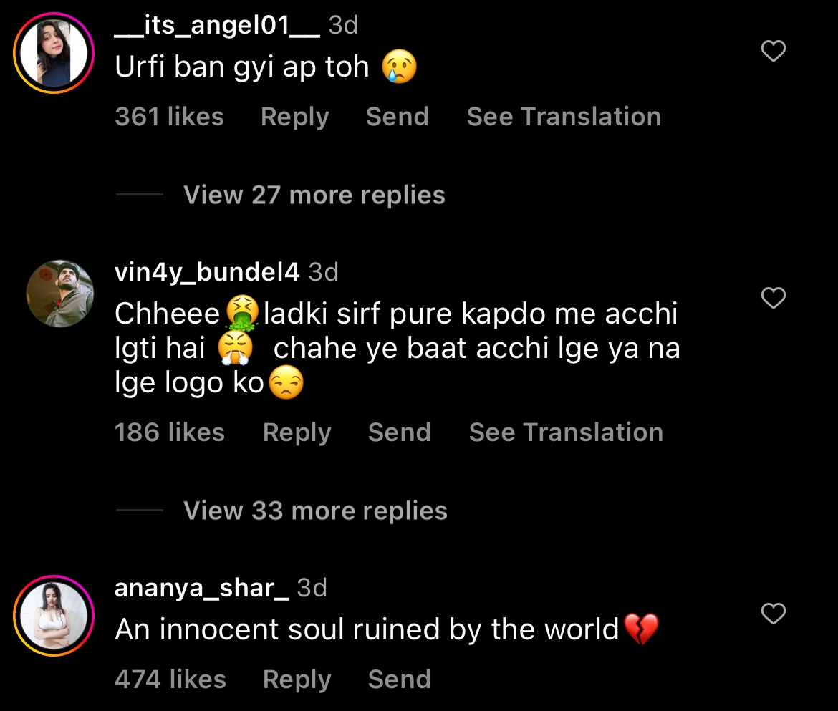Image resolution: width=838 pixels, height=711 pixels.
Task: View the 474 likes count
Action: tap(170, 679)
